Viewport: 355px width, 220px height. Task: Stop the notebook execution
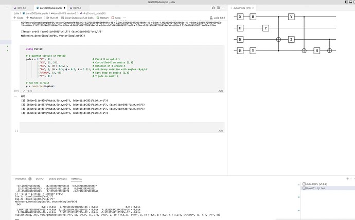[116, 18]
